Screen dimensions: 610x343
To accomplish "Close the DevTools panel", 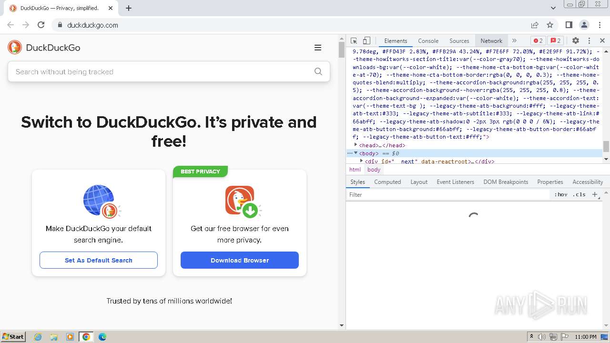I will pos(602,40).
